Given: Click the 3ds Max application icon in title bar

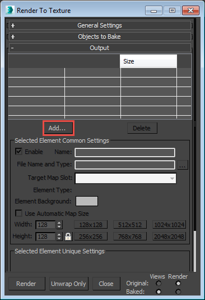Looking at the screenshot, I should pos(10,10).
